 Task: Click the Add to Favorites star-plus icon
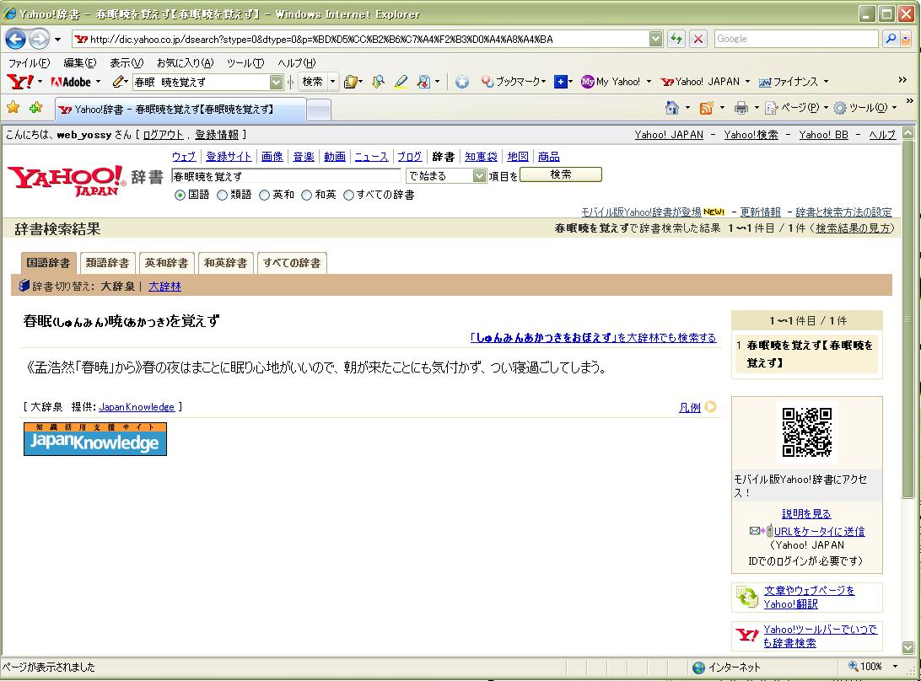point(35,107)
